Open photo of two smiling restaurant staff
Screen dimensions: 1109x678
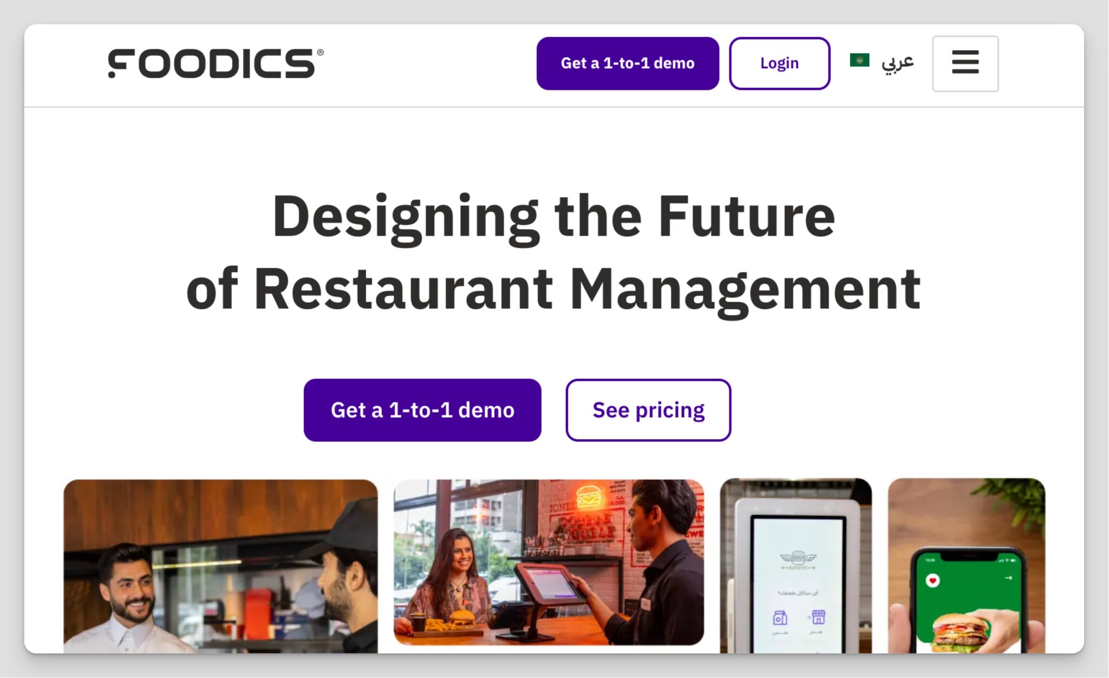pos(220,566)
